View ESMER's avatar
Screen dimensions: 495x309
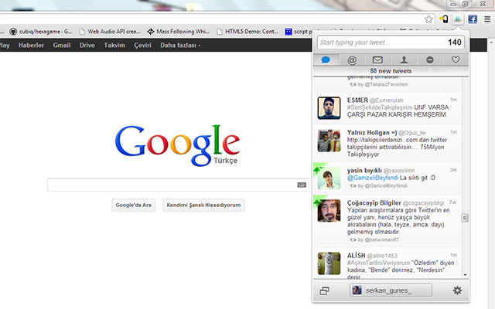click(x=329, y=108)
